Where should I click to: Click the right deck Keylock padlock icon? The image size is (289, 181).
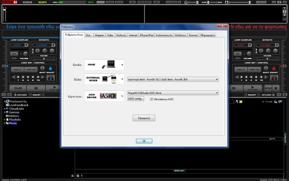273,94
